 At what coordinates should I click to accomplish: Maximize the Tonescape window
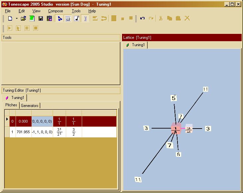coord(232,4)
